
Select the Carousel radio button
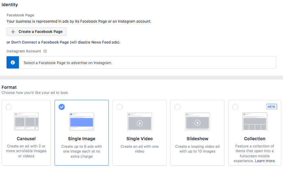click(9, 107)
